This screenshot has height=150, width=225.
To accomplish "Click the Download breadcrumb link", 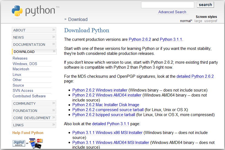I will coord(78,19).
